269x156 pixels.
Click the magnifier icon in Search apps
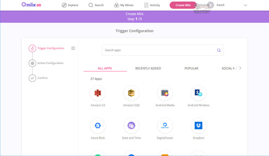click(x=219, y=50)
